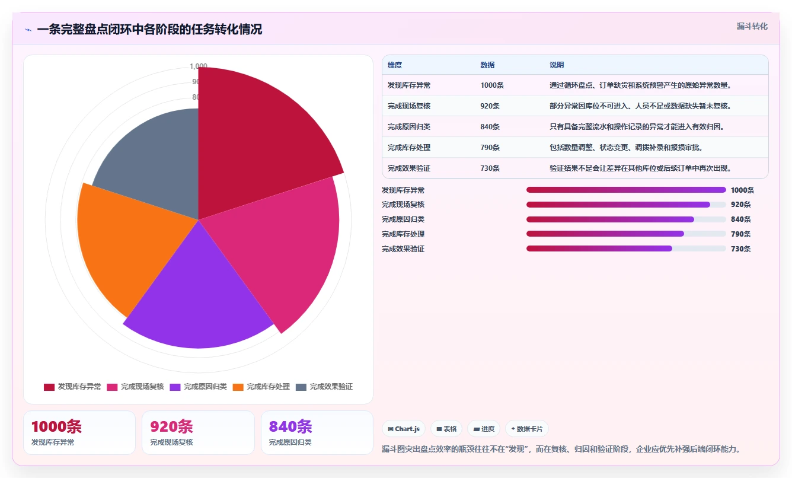792x478 pixels.
Task: Click the lightning icon beside the title
Action: point(28,30)
